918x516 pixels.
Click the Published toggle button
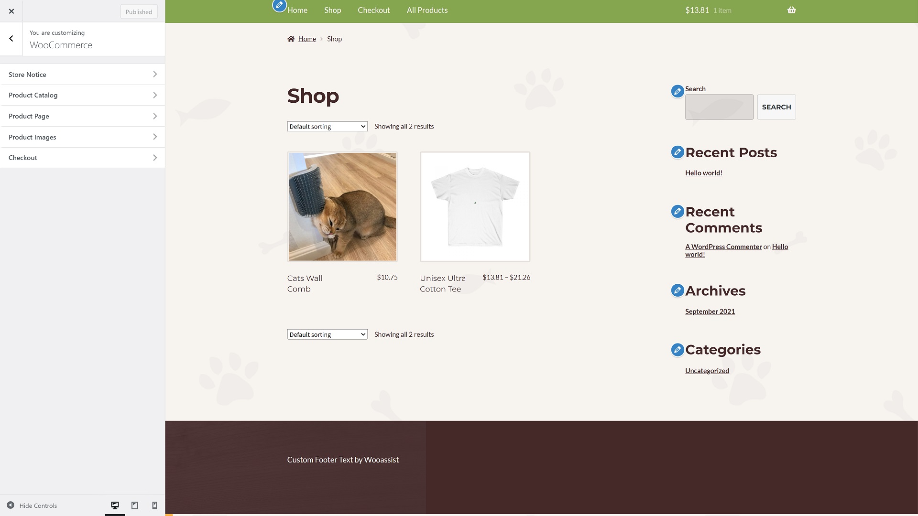(139, 11)
